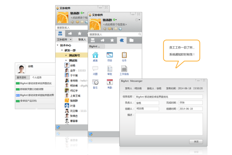Image resolution: width=232 pixels, height=155 pixels.
Task: Open the BigAnt ... plugin selector
Action: [97, 46]
